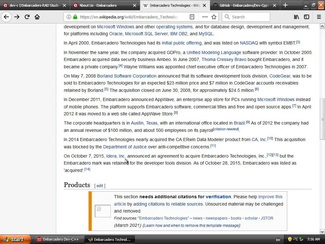Close the dev-c RAD Studio tab
Viewport: 325px width, 244px height.
click(x=64, y=5)
